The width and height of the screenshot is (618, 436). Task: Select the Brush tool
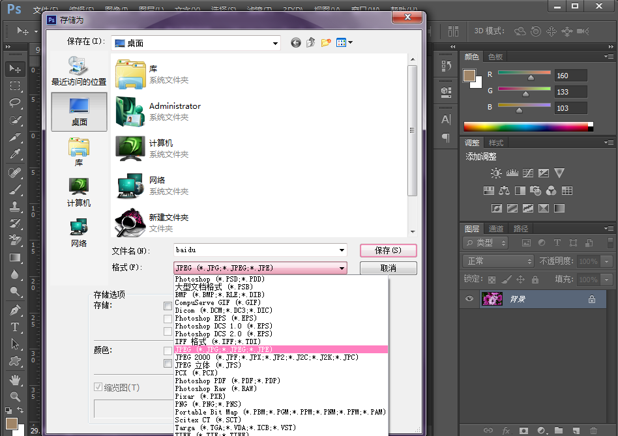(15, 190)
